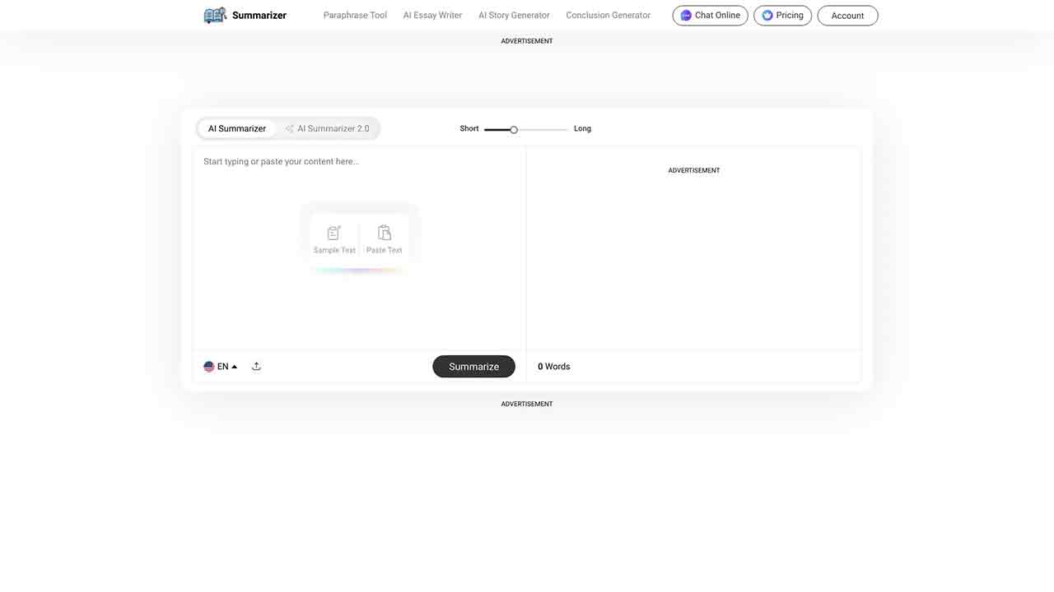Click the summary length slider handle
Image resolution: width=1054 pixels, height=592 pixels.
click(514, 130)
